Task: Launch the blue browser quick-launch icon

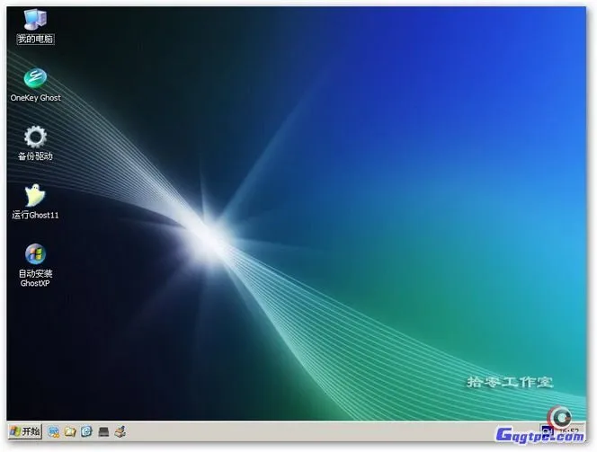Action: 87,431
